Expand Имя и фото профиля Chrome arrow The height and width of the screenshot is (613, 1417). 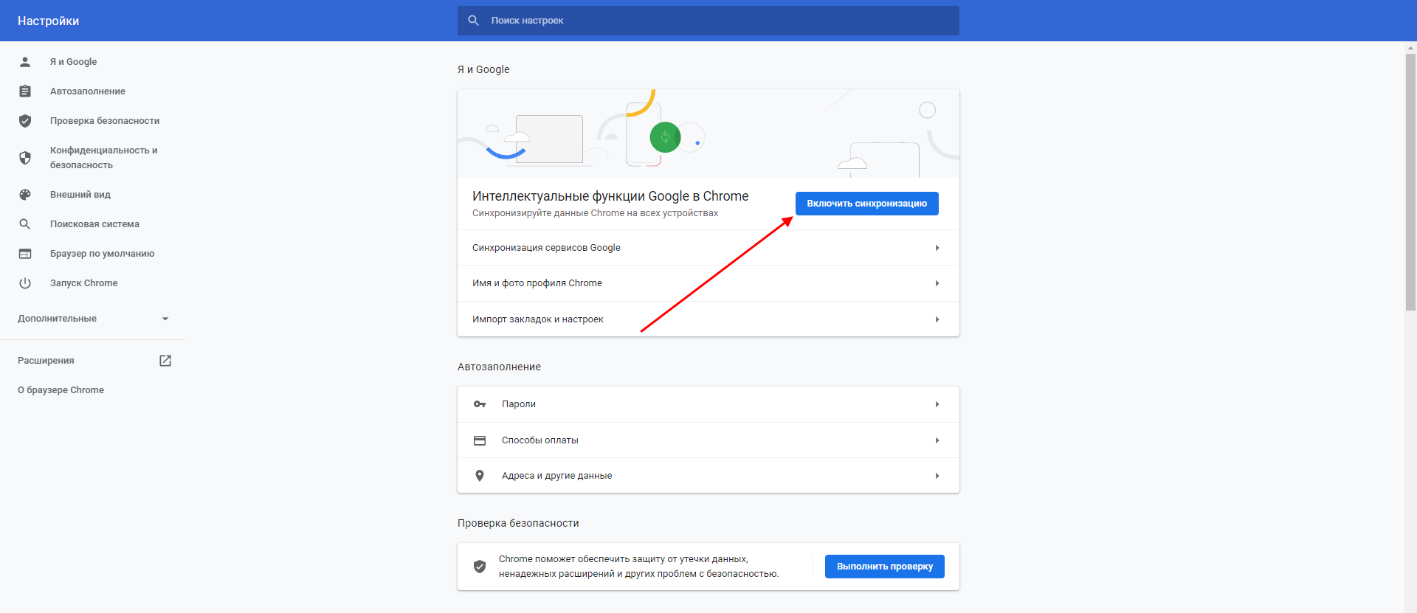pyautogui.click(x=937, y=283)
